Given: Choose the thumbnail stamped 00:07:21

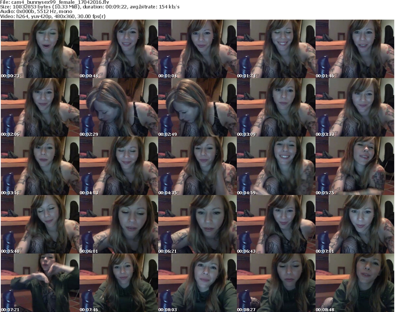Looking at the screenshot, I should pyautogui.click(x=40, y=283).
